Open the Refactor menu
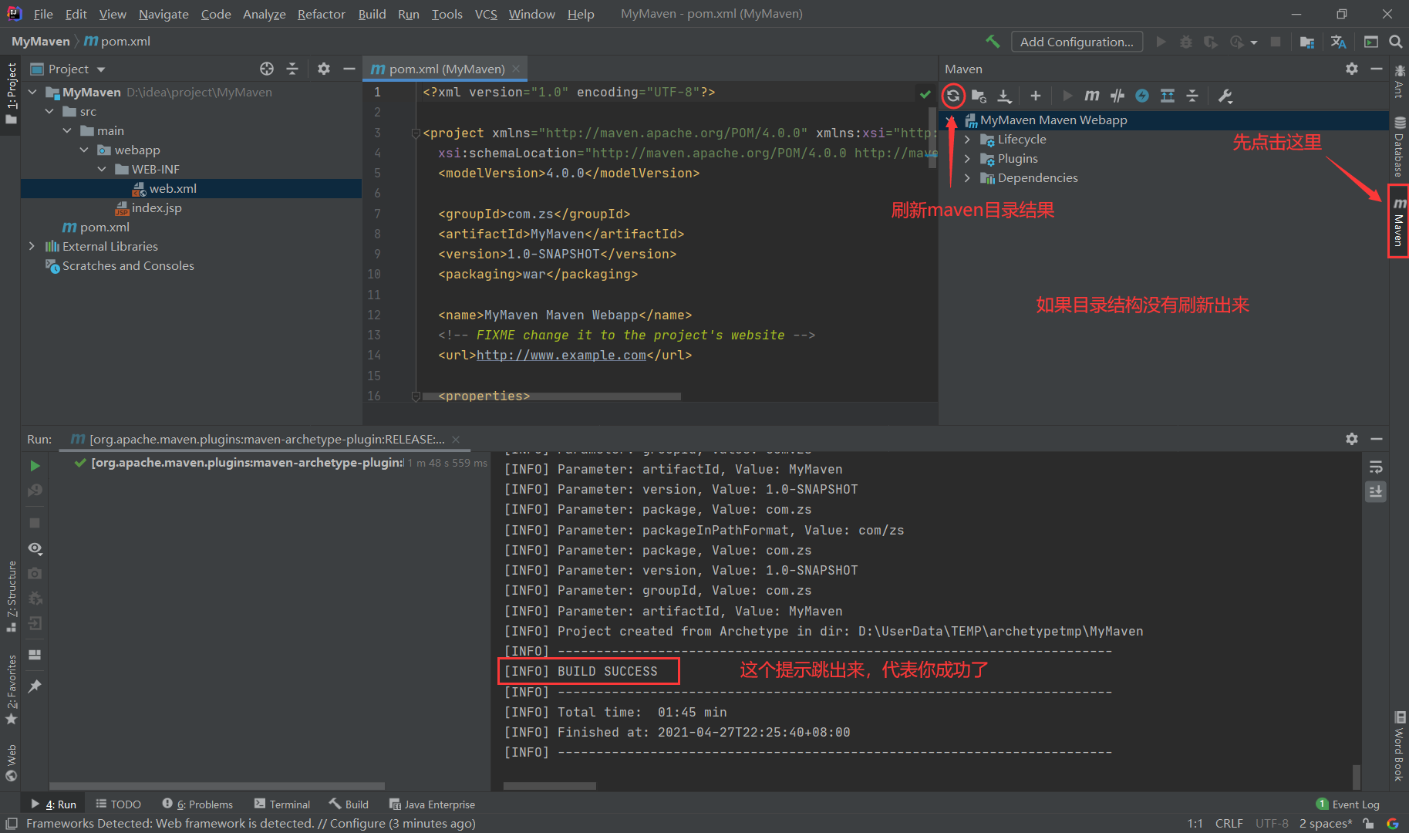 coord(321,14)
